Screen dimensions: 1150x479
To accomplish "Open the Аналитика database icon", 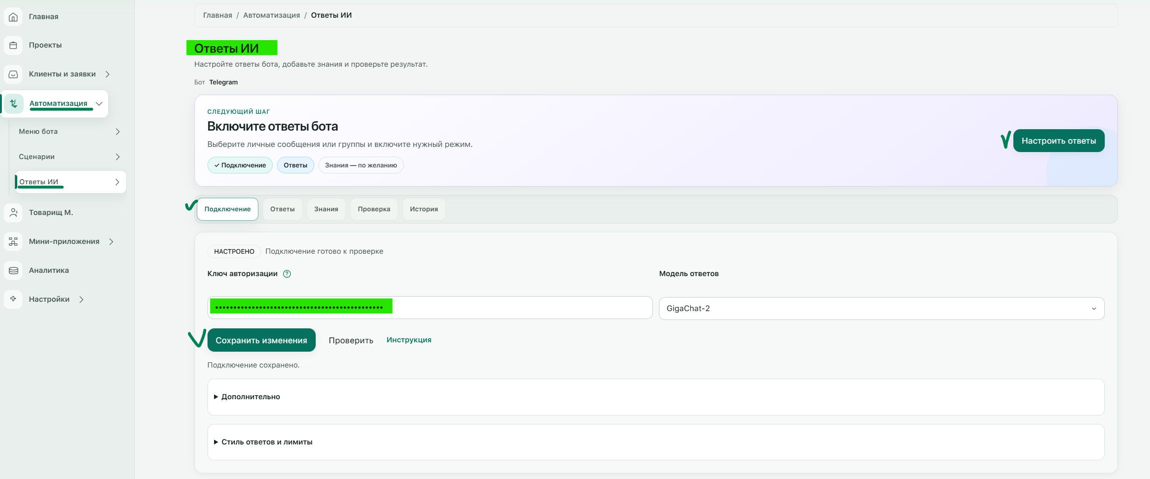I will pyautogui.click(x=14, y=271).
